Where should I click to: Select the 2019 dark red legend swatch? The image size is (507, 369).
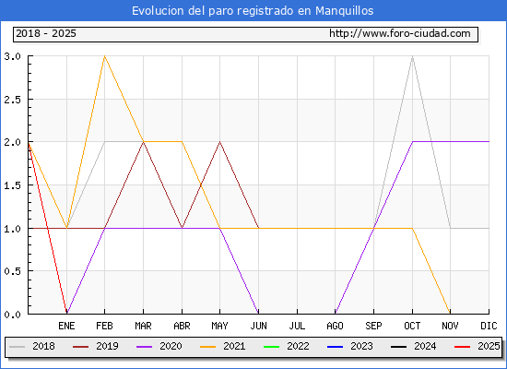[81, 347]
